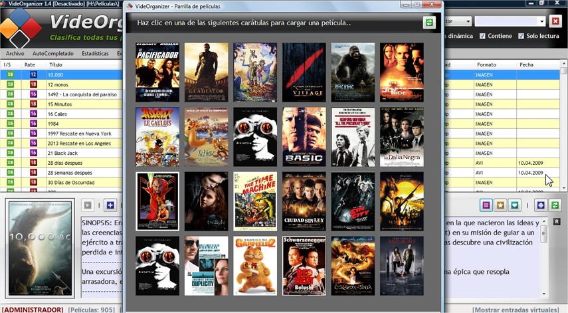
Task: Click the rate 16 badge in 1984 row
Action: (x=33, y=124)
